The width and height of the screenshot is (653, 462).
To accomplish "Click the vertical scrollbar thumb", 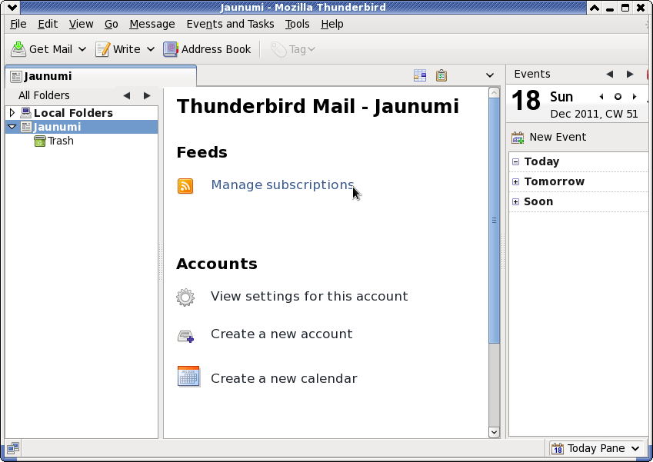I will pyautogui.click(x=494, y=221).
